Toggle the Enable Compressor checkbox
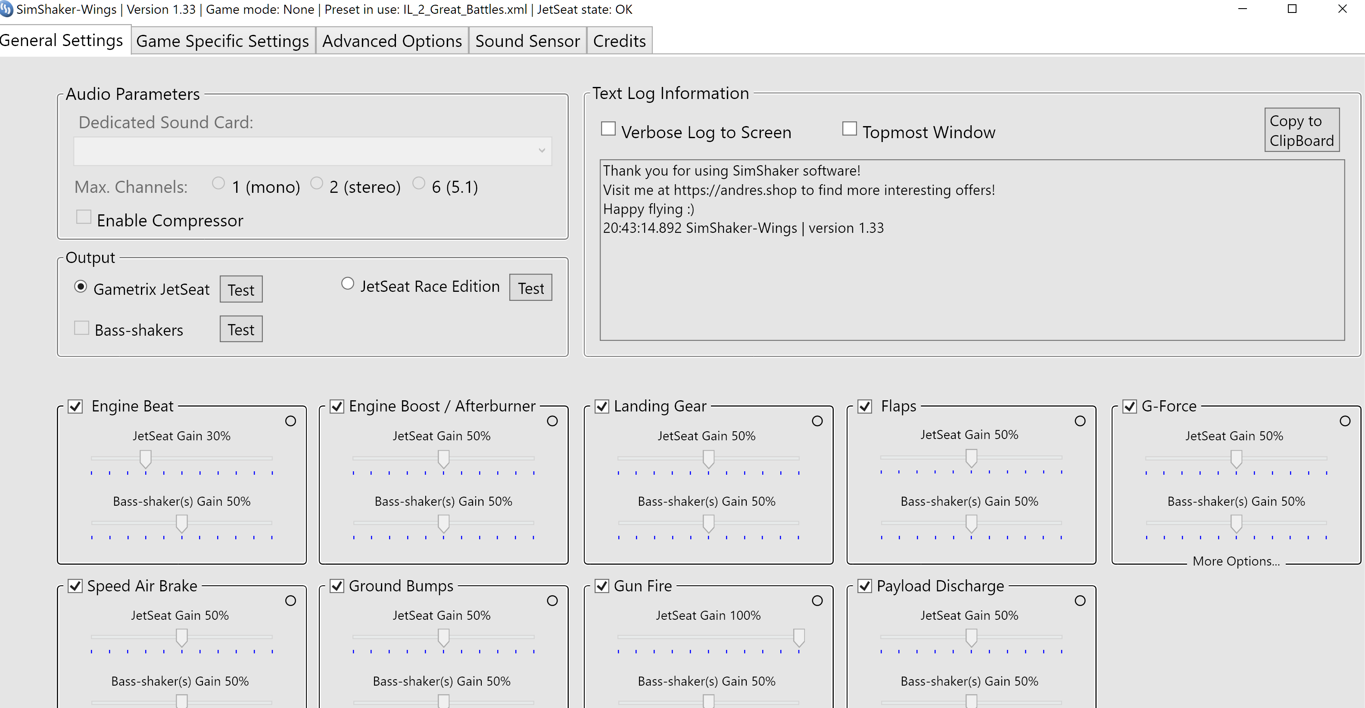1365x708 pixels. point(84,217)
